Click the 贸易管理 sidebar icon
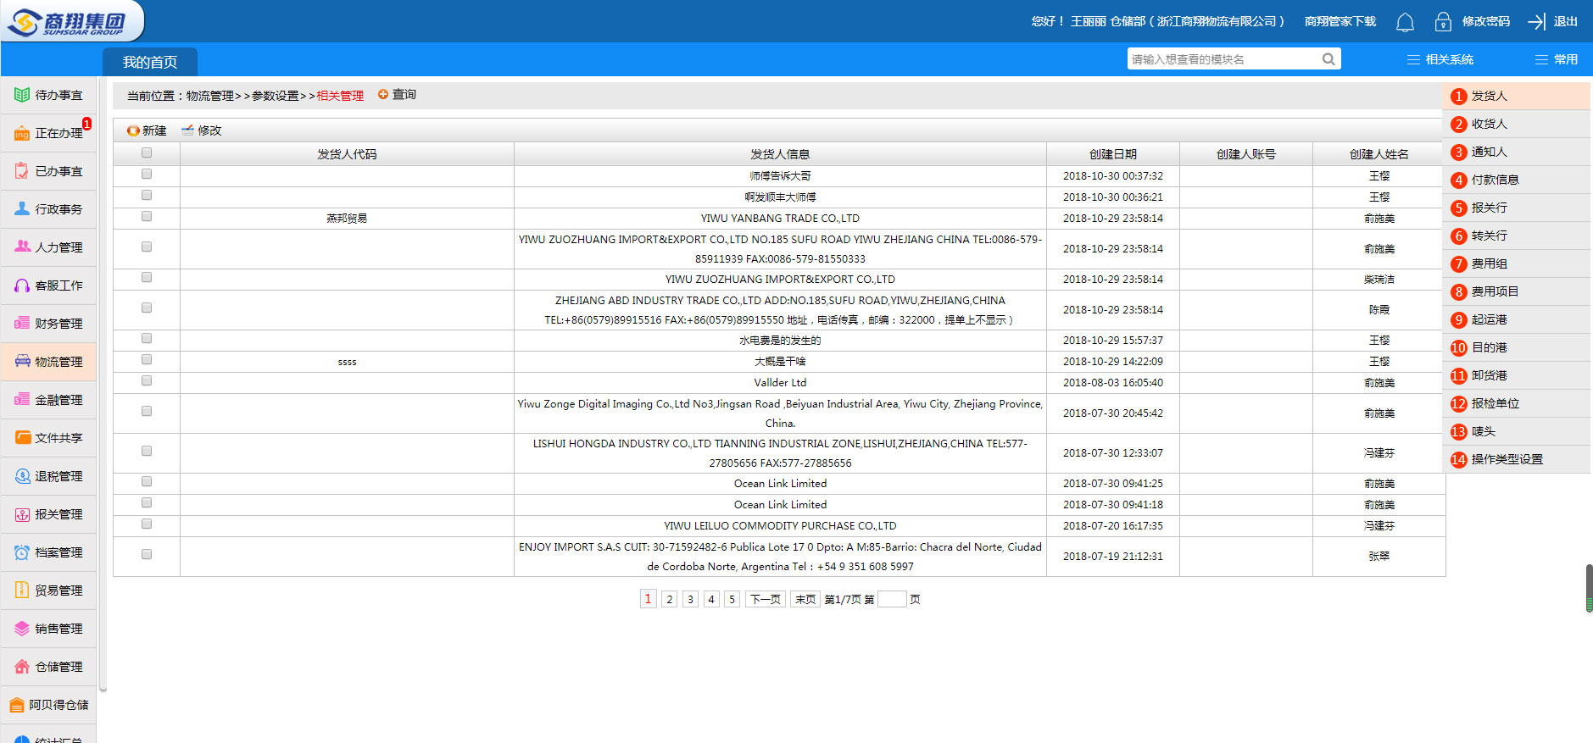The image size is (1593, 743). [22, 591]
